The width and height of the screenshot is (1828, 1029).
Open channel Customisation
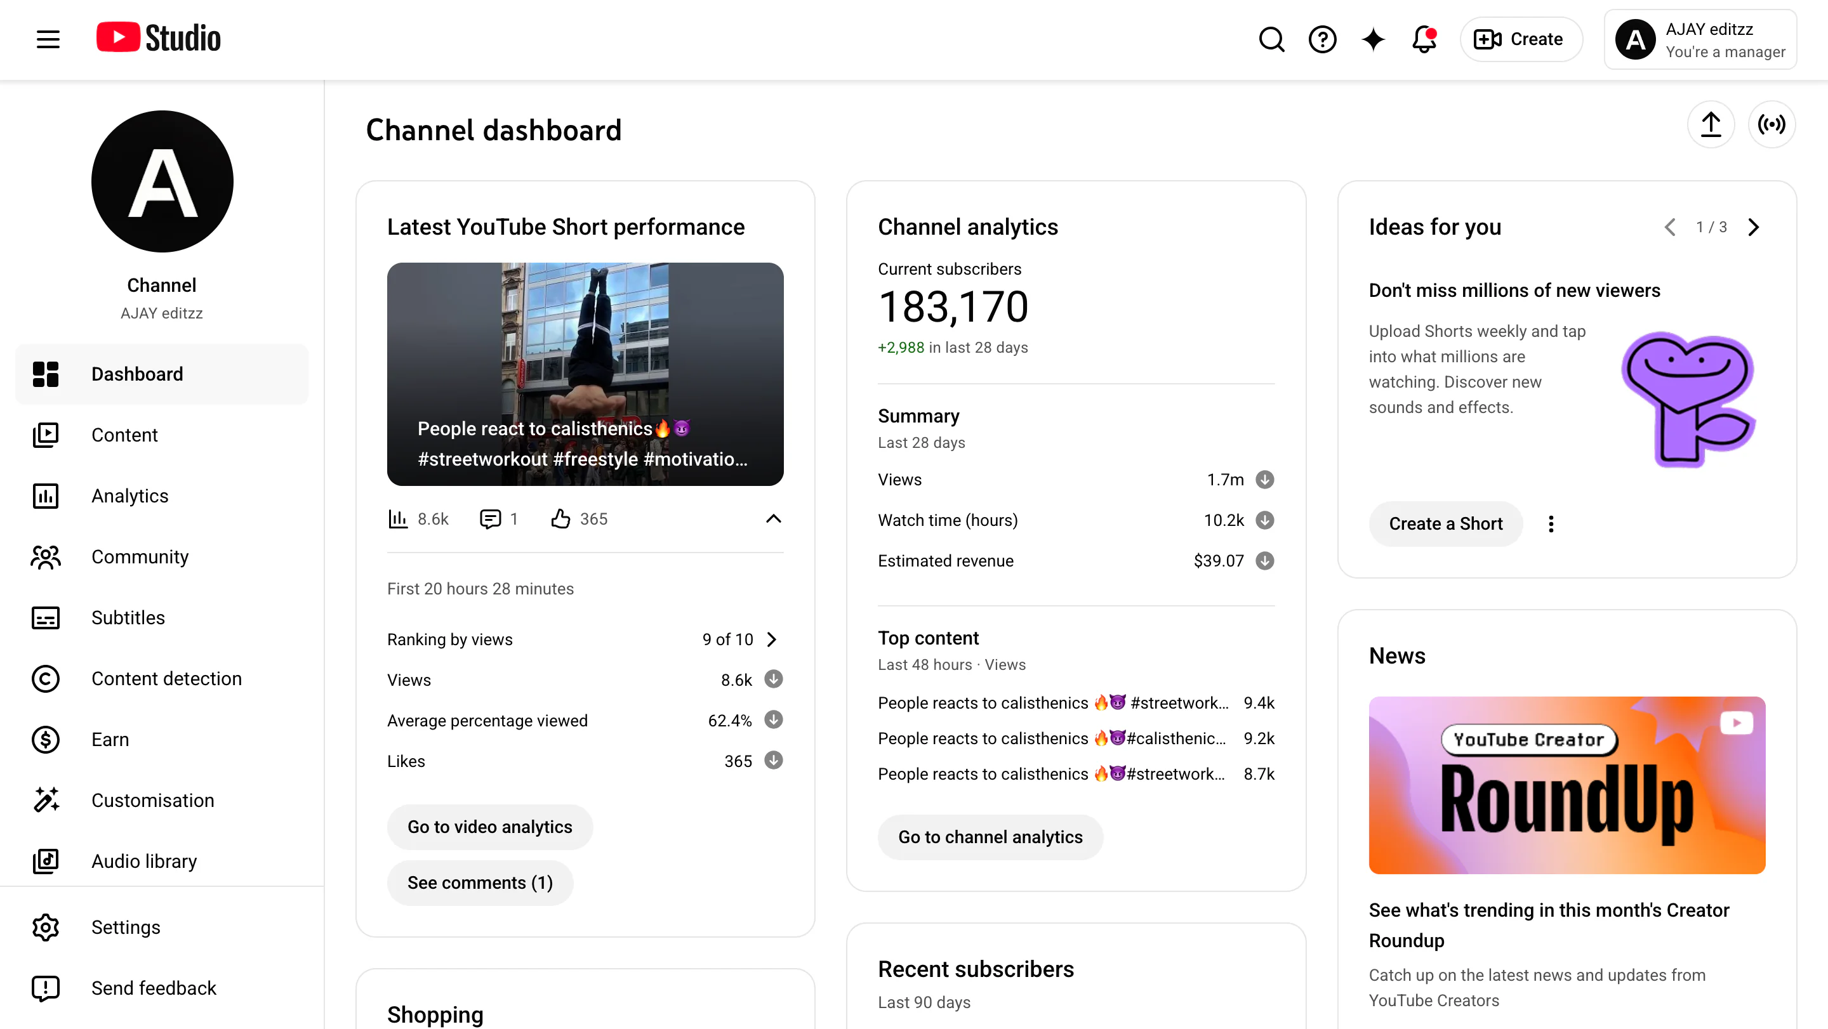152,800
